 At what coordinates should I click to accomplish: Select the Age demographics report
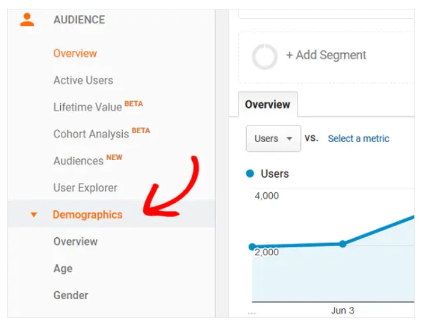click(x=63, y=268)
